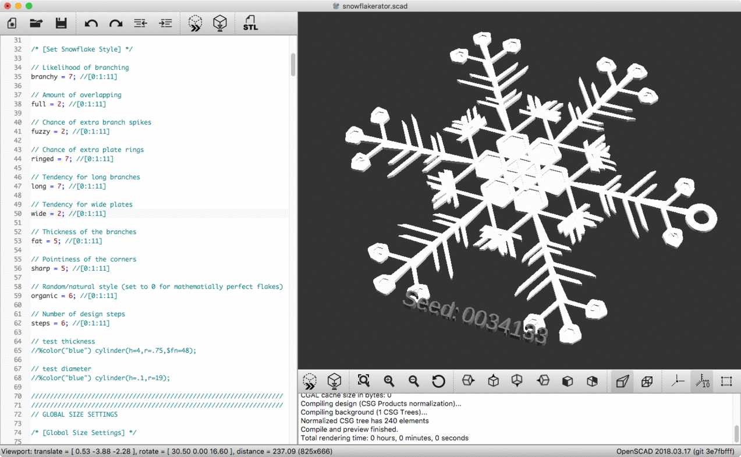View all to fit the snowflake

(x=364, y=381)
